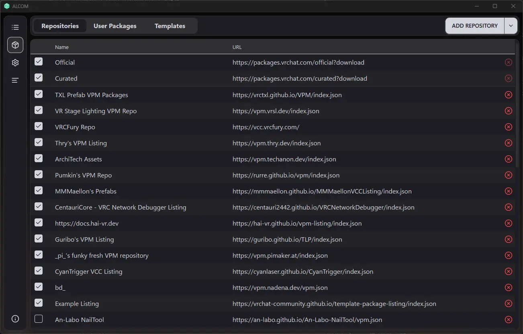Delete the TXL Prefab VPM Packages entry
Screen dimensions: 523x334
click(x=508, y=95)
